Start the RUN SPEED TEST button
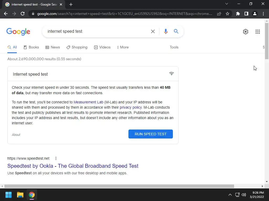 151,134
